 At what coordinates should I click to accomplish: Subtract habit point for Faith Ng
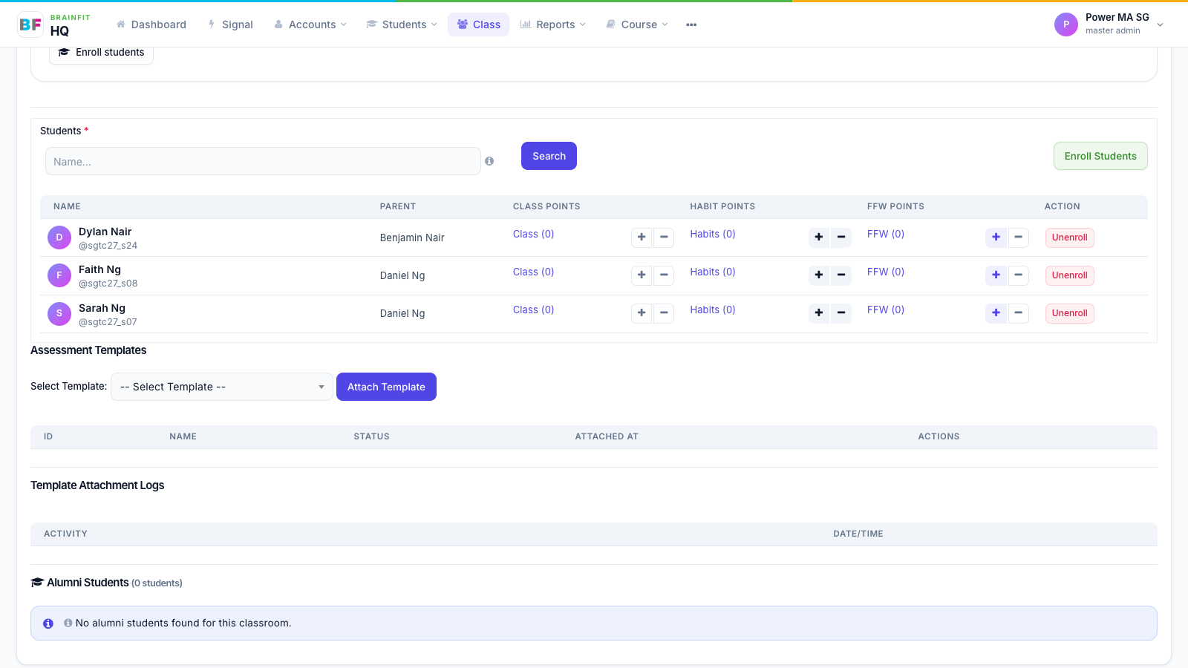tap(841, 275)
